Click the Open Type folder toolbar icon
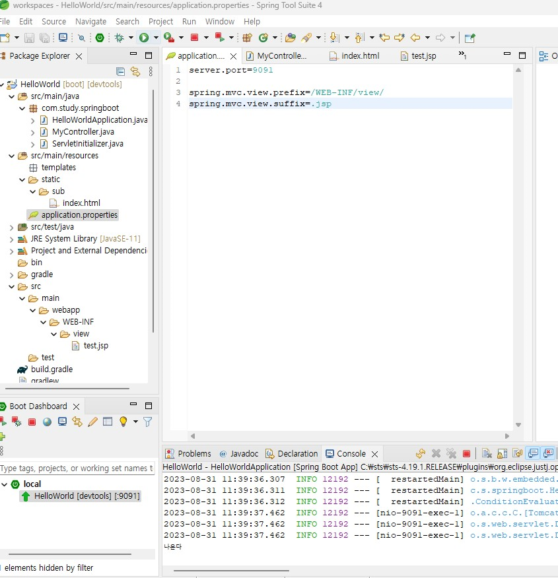558x578 pixels. 291,38
